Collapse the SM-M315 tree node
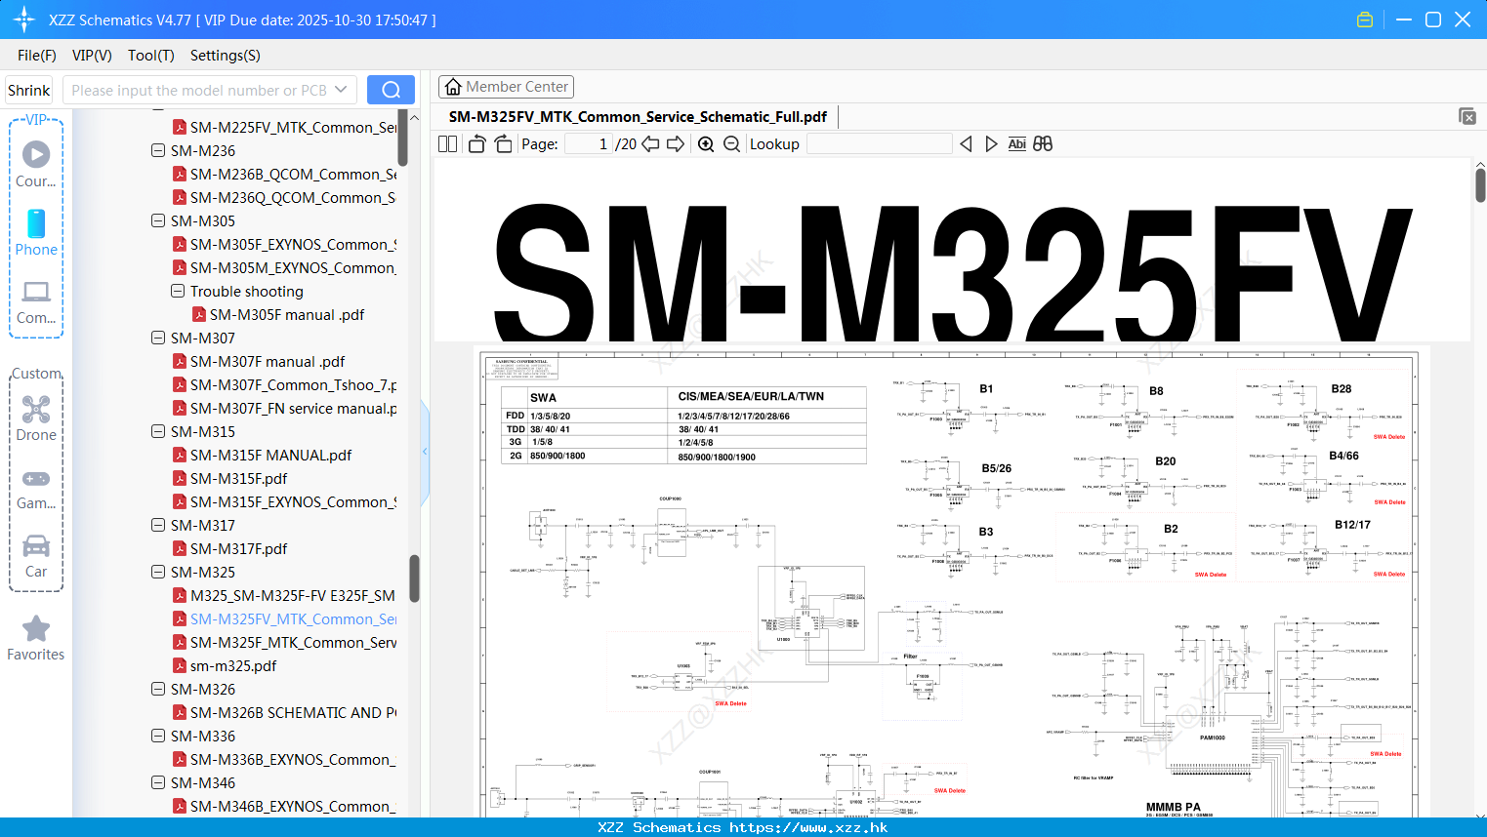1487x837 pixels. tap(158, 431)
